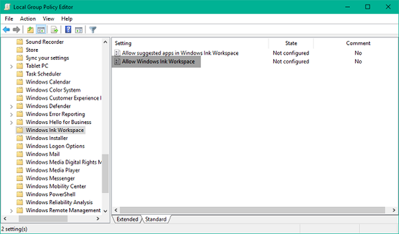This screenshot has width=399, height=234.
Task: Open the View menu
Action: 48,19
